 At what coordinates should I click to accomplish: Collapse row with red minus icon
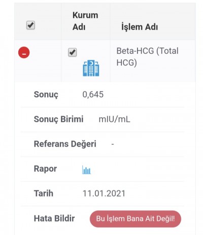coord(24,53)
